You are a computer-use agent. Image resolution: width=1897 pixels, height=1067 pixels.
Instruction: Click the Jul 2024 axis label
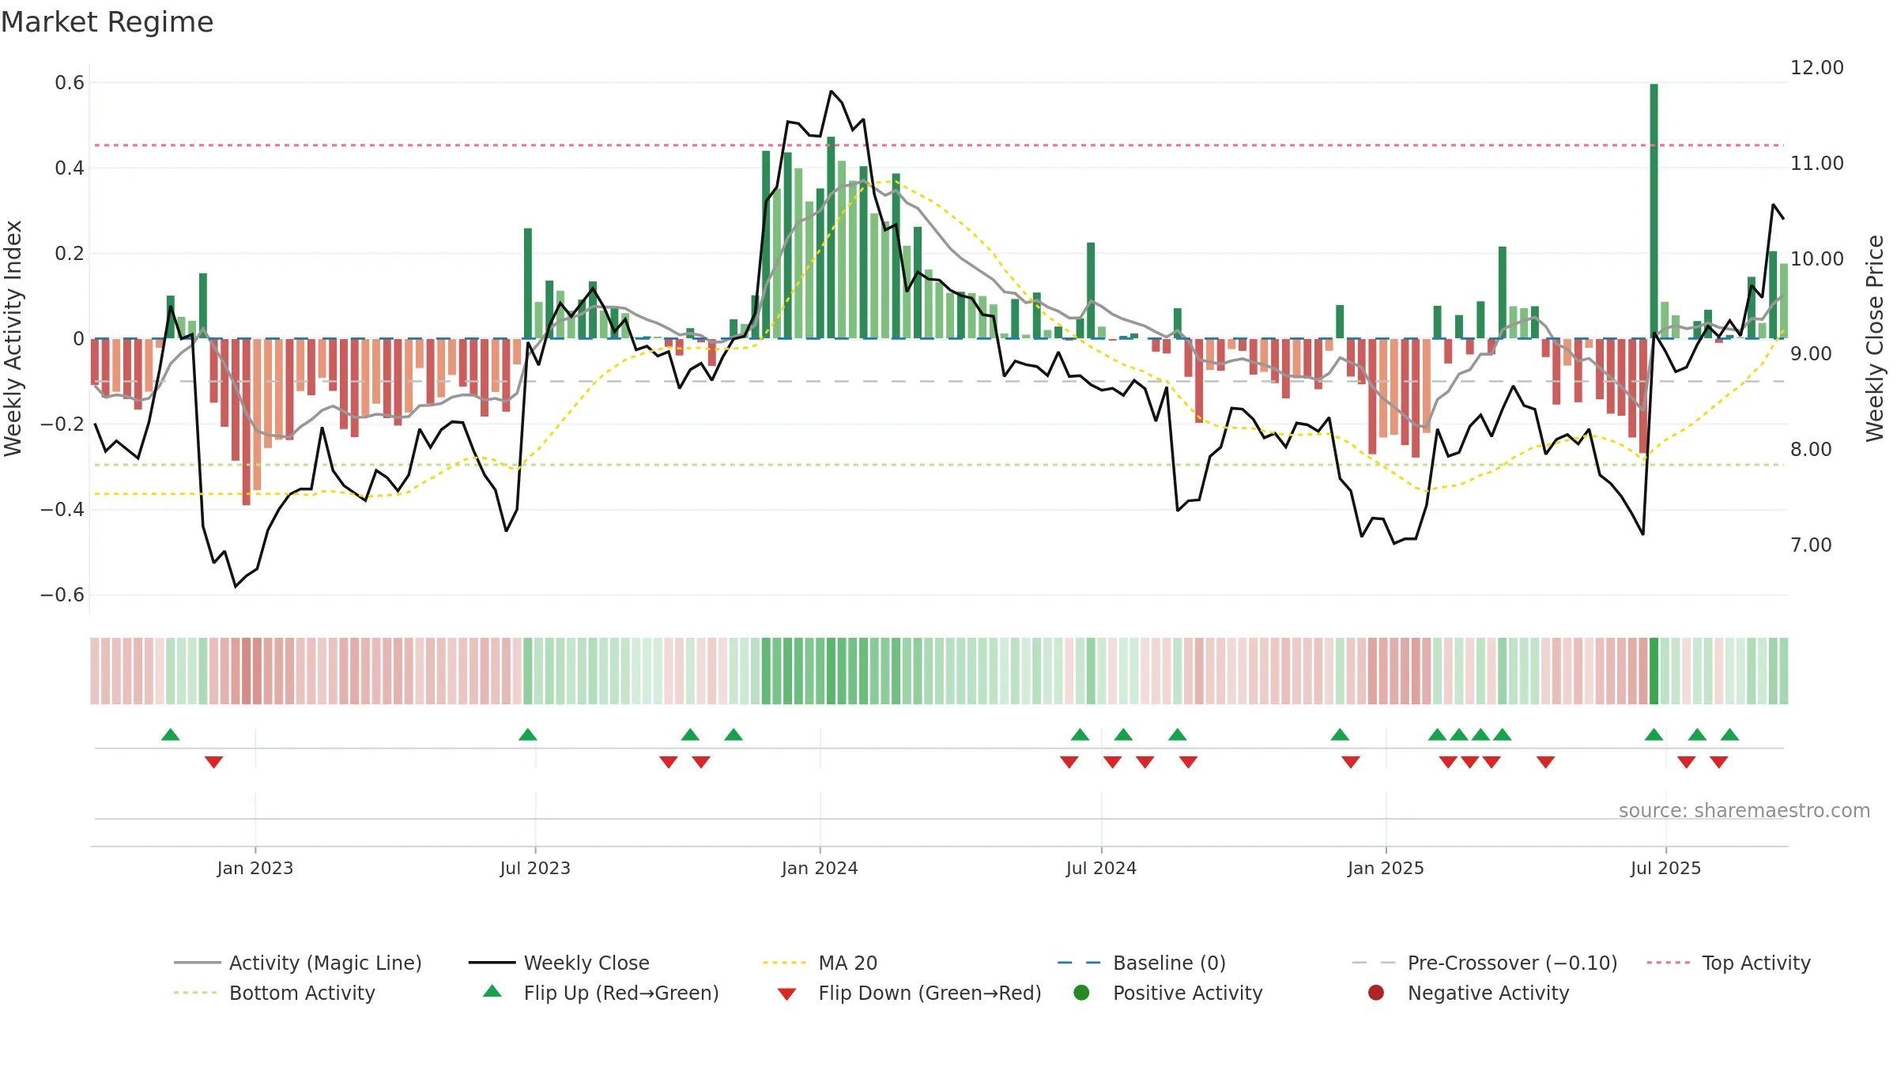[x=1101, y=868]
